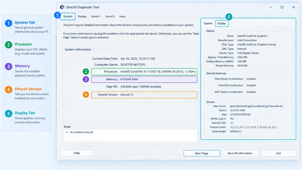Open the Sound 2 tab
The width and height of the screenshot is (302, 170).
click(x=110, y=17)
